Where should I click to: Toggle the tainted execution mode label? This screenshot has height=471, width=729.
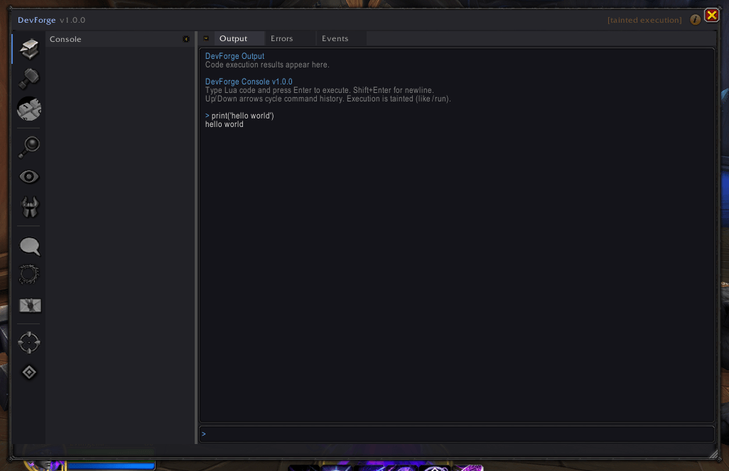click(x=644, y=20)
